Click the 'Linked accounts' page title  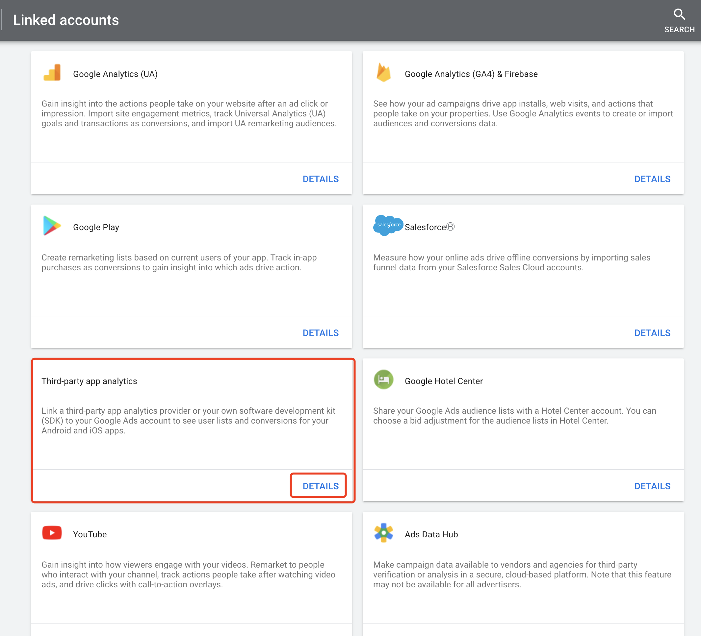click(x=66, y=20)
